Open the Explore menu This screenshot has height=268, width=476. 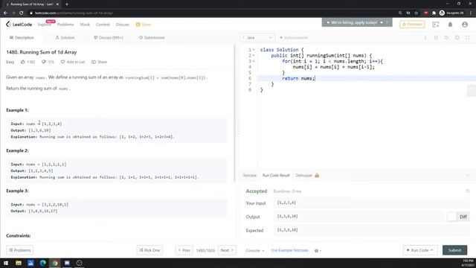pos(45,25)
